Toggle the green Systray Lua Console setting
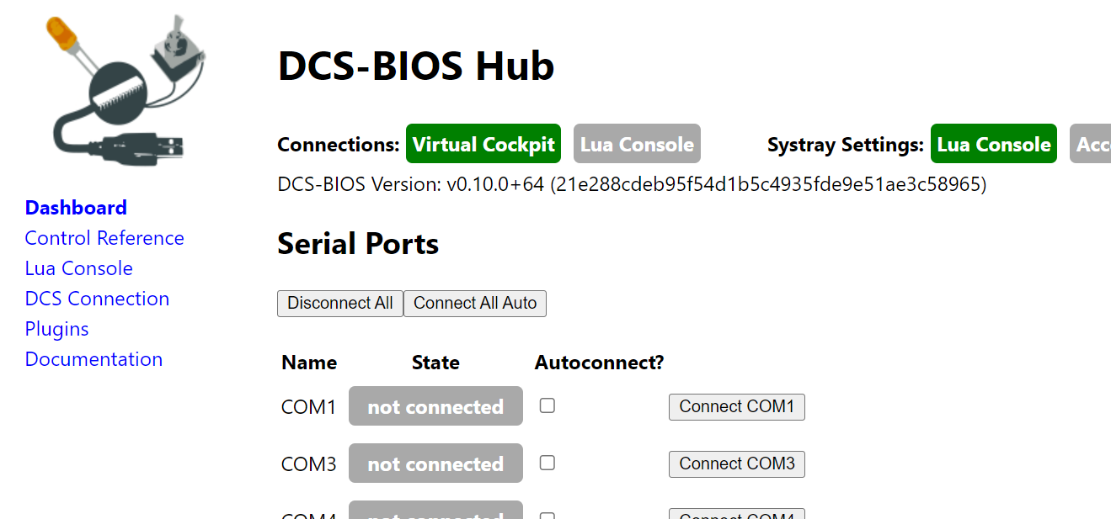 (994, 144)
